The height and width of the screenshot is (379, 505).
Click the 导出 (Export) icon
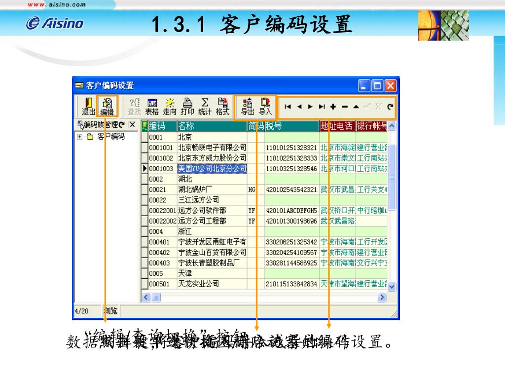point(248,107)
